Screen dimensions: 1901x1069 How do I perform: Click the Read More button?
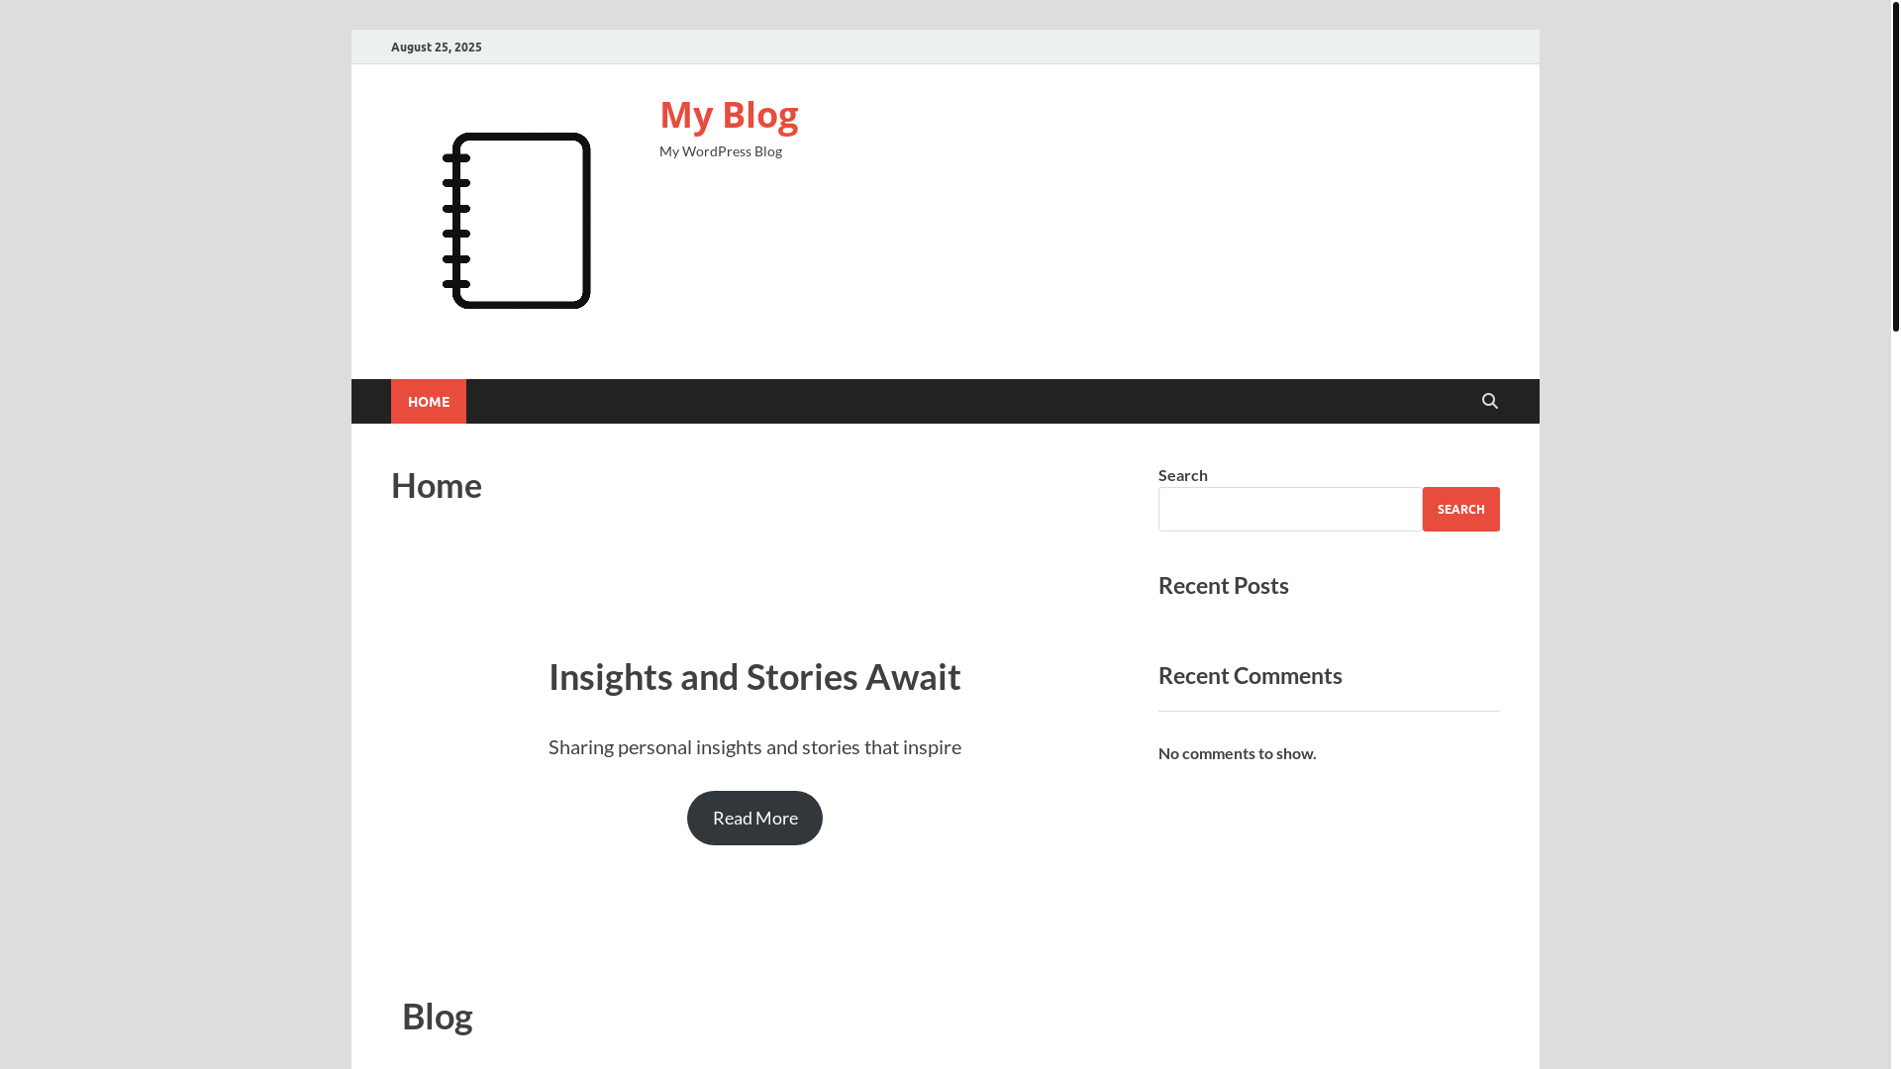coord(754,818)
